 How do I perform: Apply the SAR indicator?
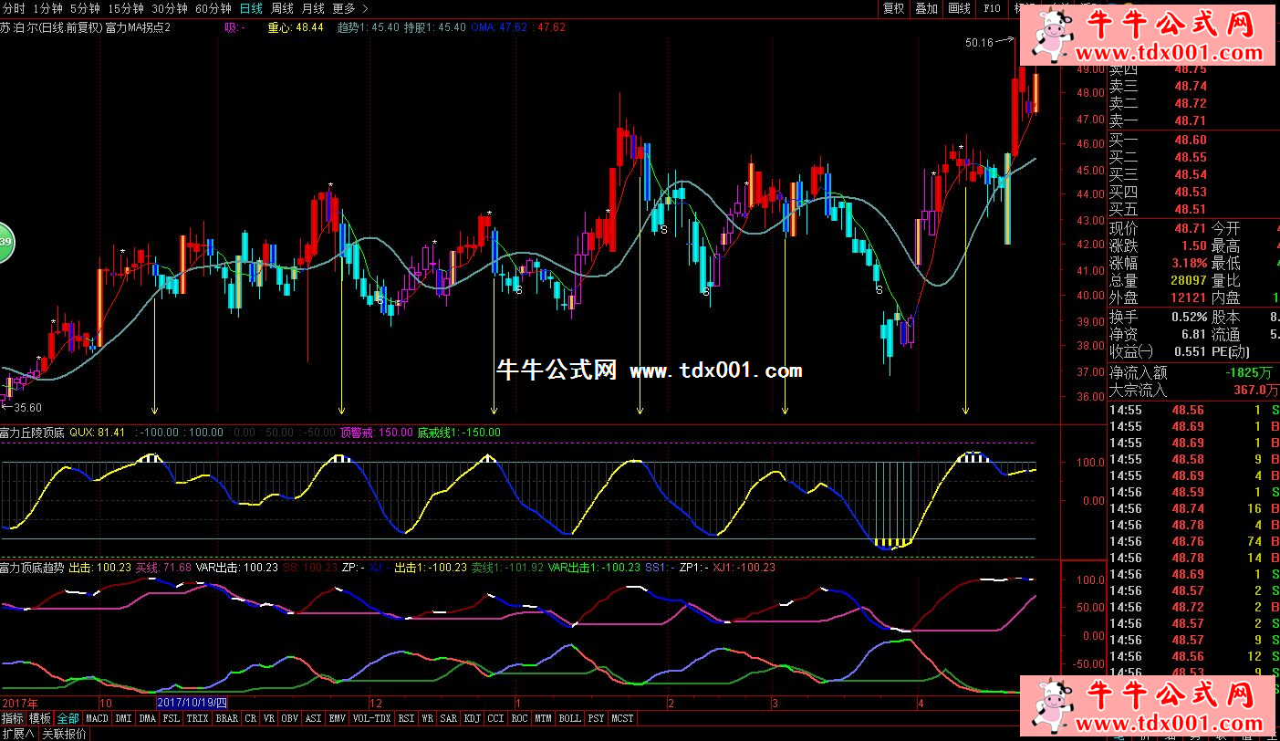tap(449, 718)
